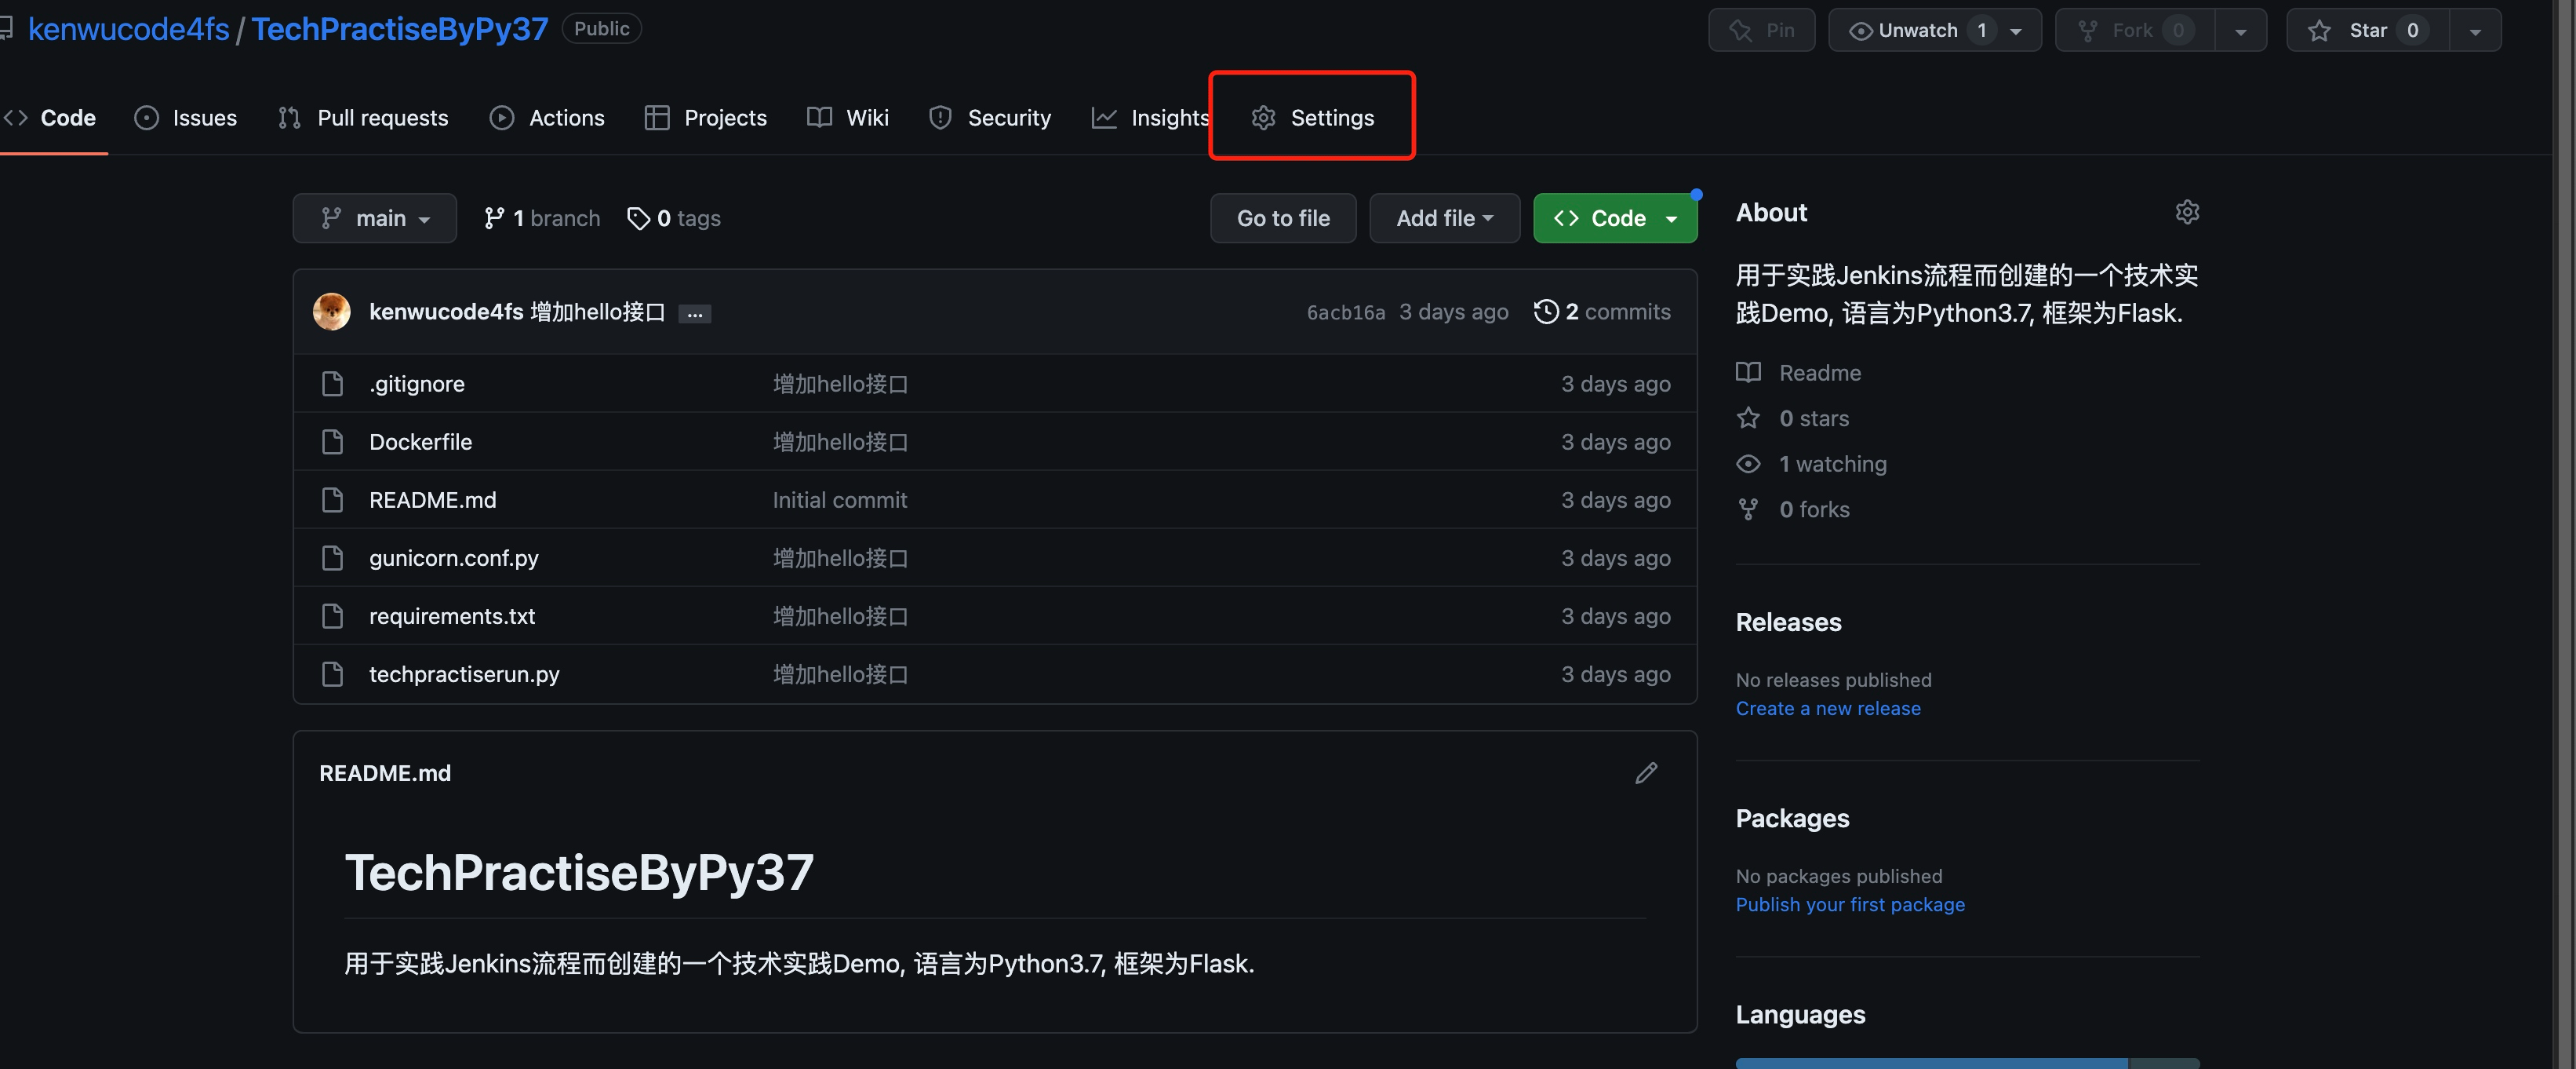Viewport: 2576px width, 1069px height.
Task: Click the tags icon showing 0 tags
Action: 638,218
